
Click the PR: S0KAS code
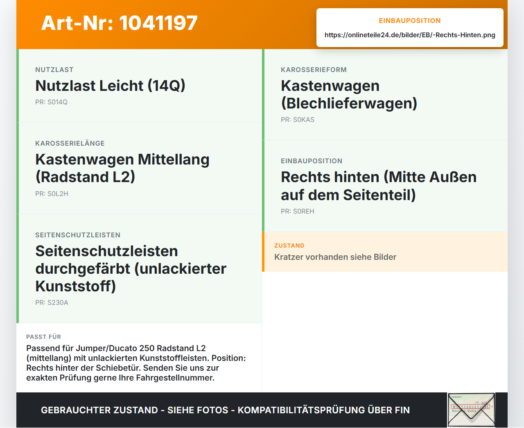point(298,120)
